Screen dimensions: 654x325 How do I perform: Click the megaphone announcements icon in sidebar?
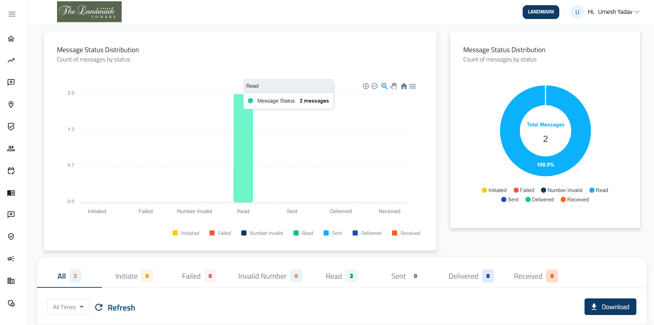point(11,259)
